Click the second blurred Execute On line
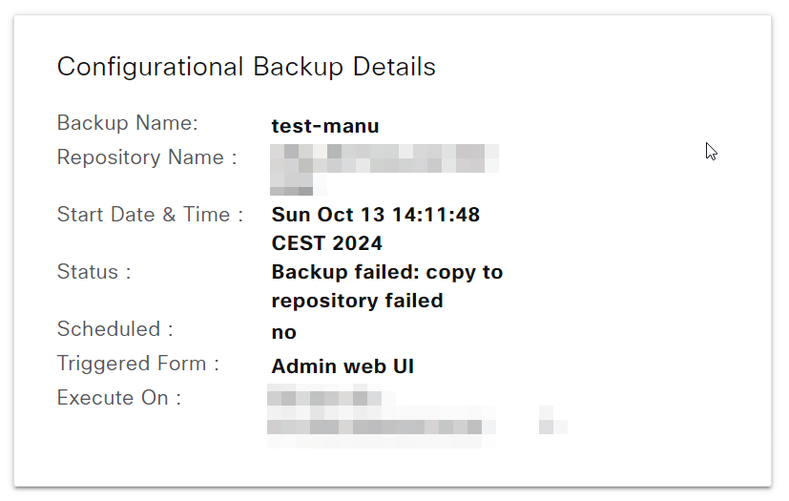This screenshot has width=789, height=501. point(382,428)
